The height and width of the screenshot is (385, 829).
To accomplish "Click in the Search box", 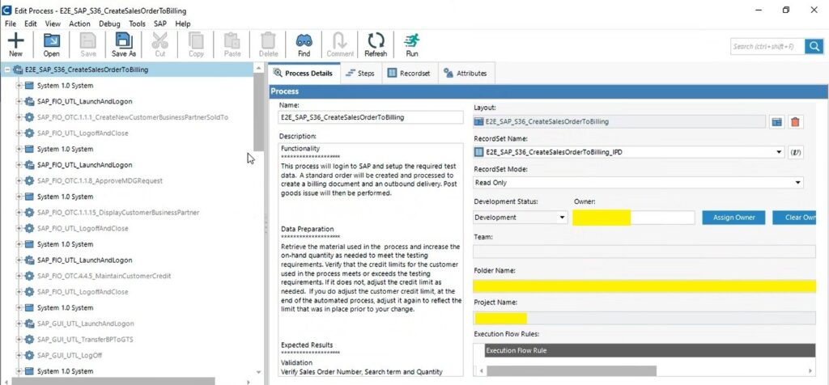I will (767, 46).
